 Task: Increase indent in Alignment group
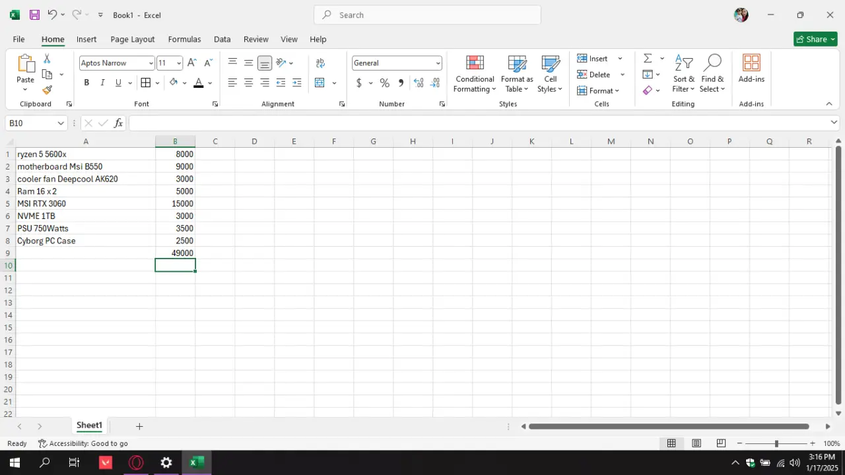pyautogui.click(x=297, y=82)
